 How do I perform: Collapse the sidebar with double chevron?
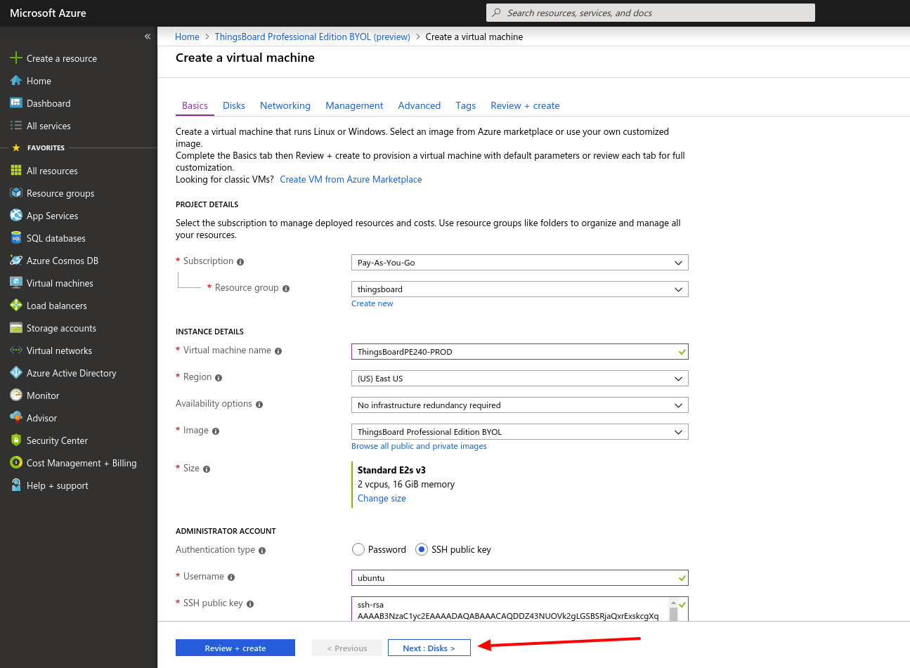[148, 37]
